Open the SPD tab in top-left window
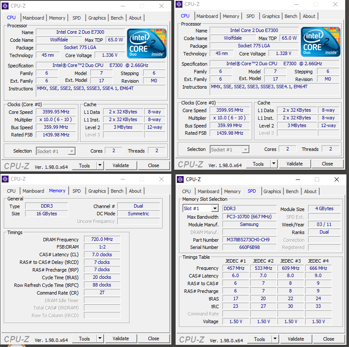This screenshot has width=349, height=347. (77, 18)
